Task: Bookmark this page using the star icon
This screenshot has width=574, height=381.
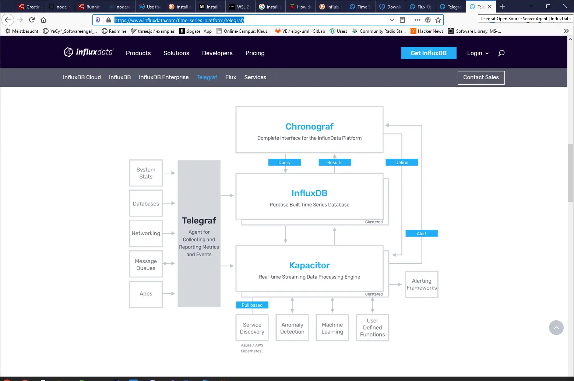Action: click(x=438, y=20)
